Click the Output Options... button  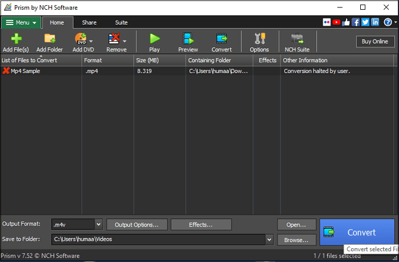(137, 225)
